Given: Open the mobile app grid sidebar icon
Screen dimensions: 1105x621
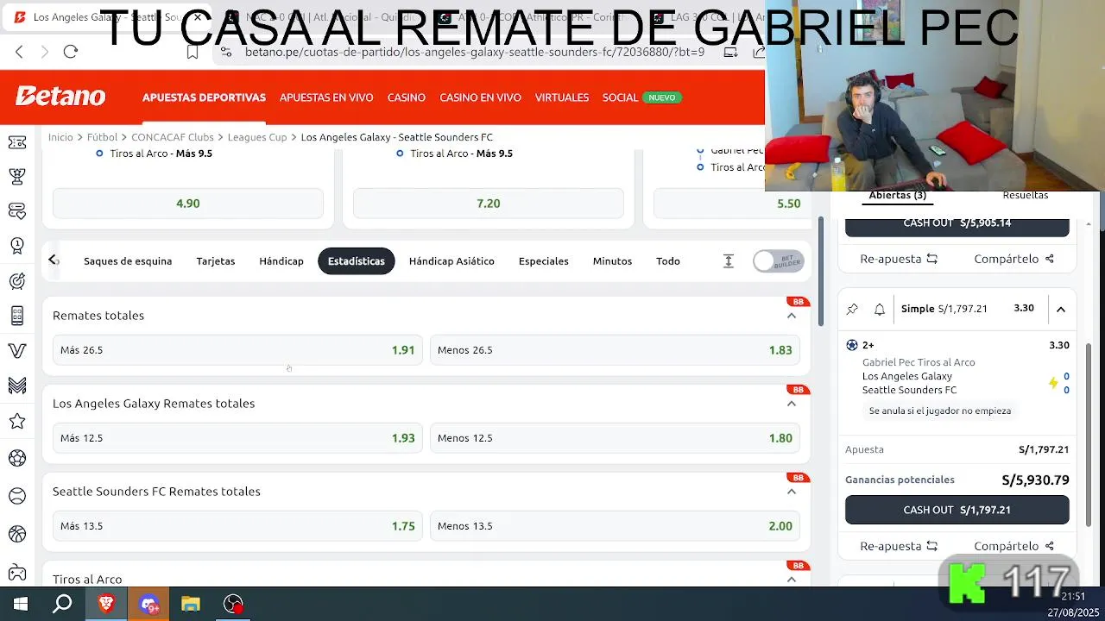Looking at the screenshot, I should 16,316.
